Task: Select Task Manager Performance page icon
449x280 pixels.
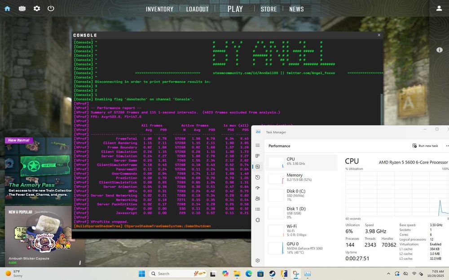Action: pyautogui.click(x=257, y=167)
